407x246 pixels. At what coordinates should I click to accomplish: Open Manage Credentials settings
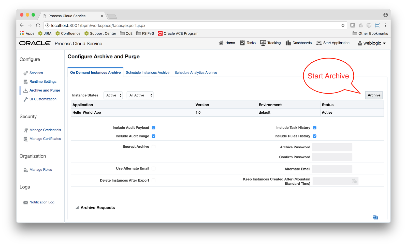coord(45,130)
